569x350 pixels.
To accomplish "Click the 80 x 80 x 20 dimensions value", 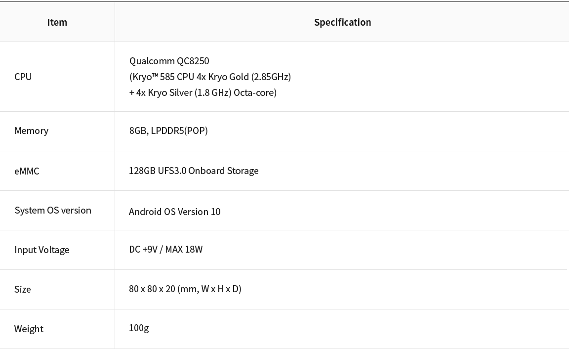I will (x=185, y=289).
